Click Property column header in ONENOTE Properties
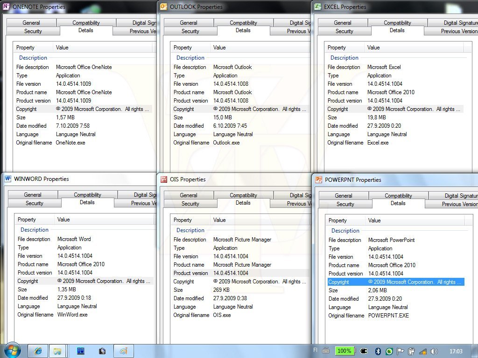Viewport: 478px width, 358px height. point(33,48)
